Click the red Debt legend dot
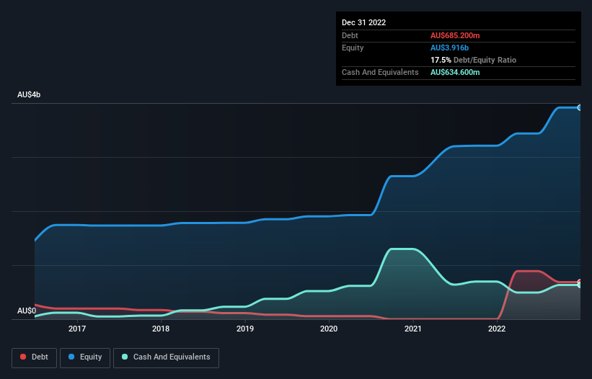 pos(23,357)
